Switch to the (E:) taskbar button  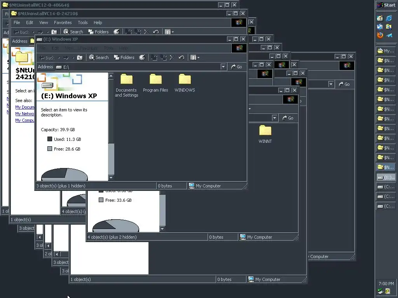pos(386,177)
